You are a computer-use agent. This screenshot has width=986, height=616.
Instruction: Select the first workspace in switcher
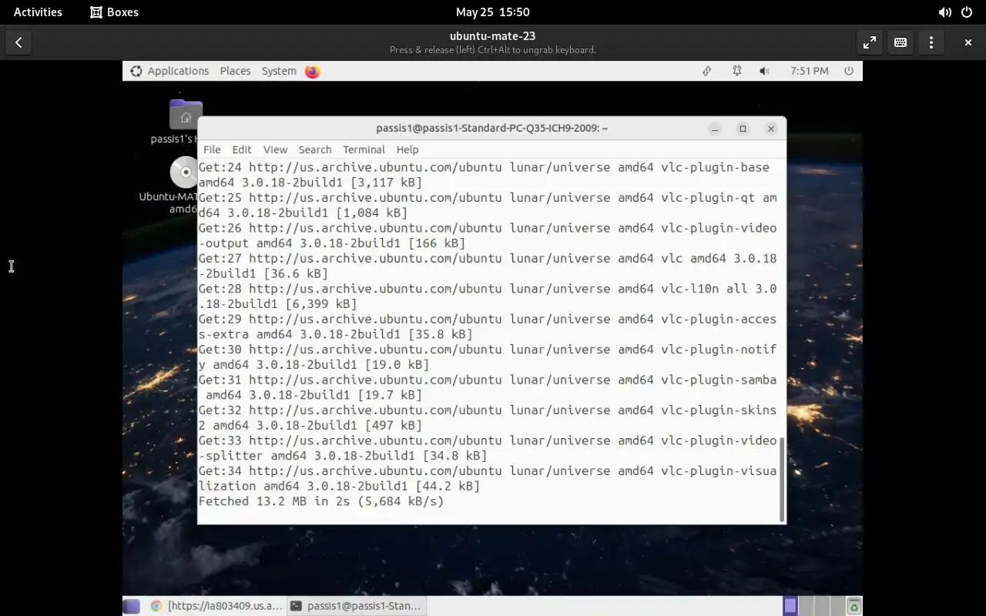pyautogui.click(x=790, y=606)
